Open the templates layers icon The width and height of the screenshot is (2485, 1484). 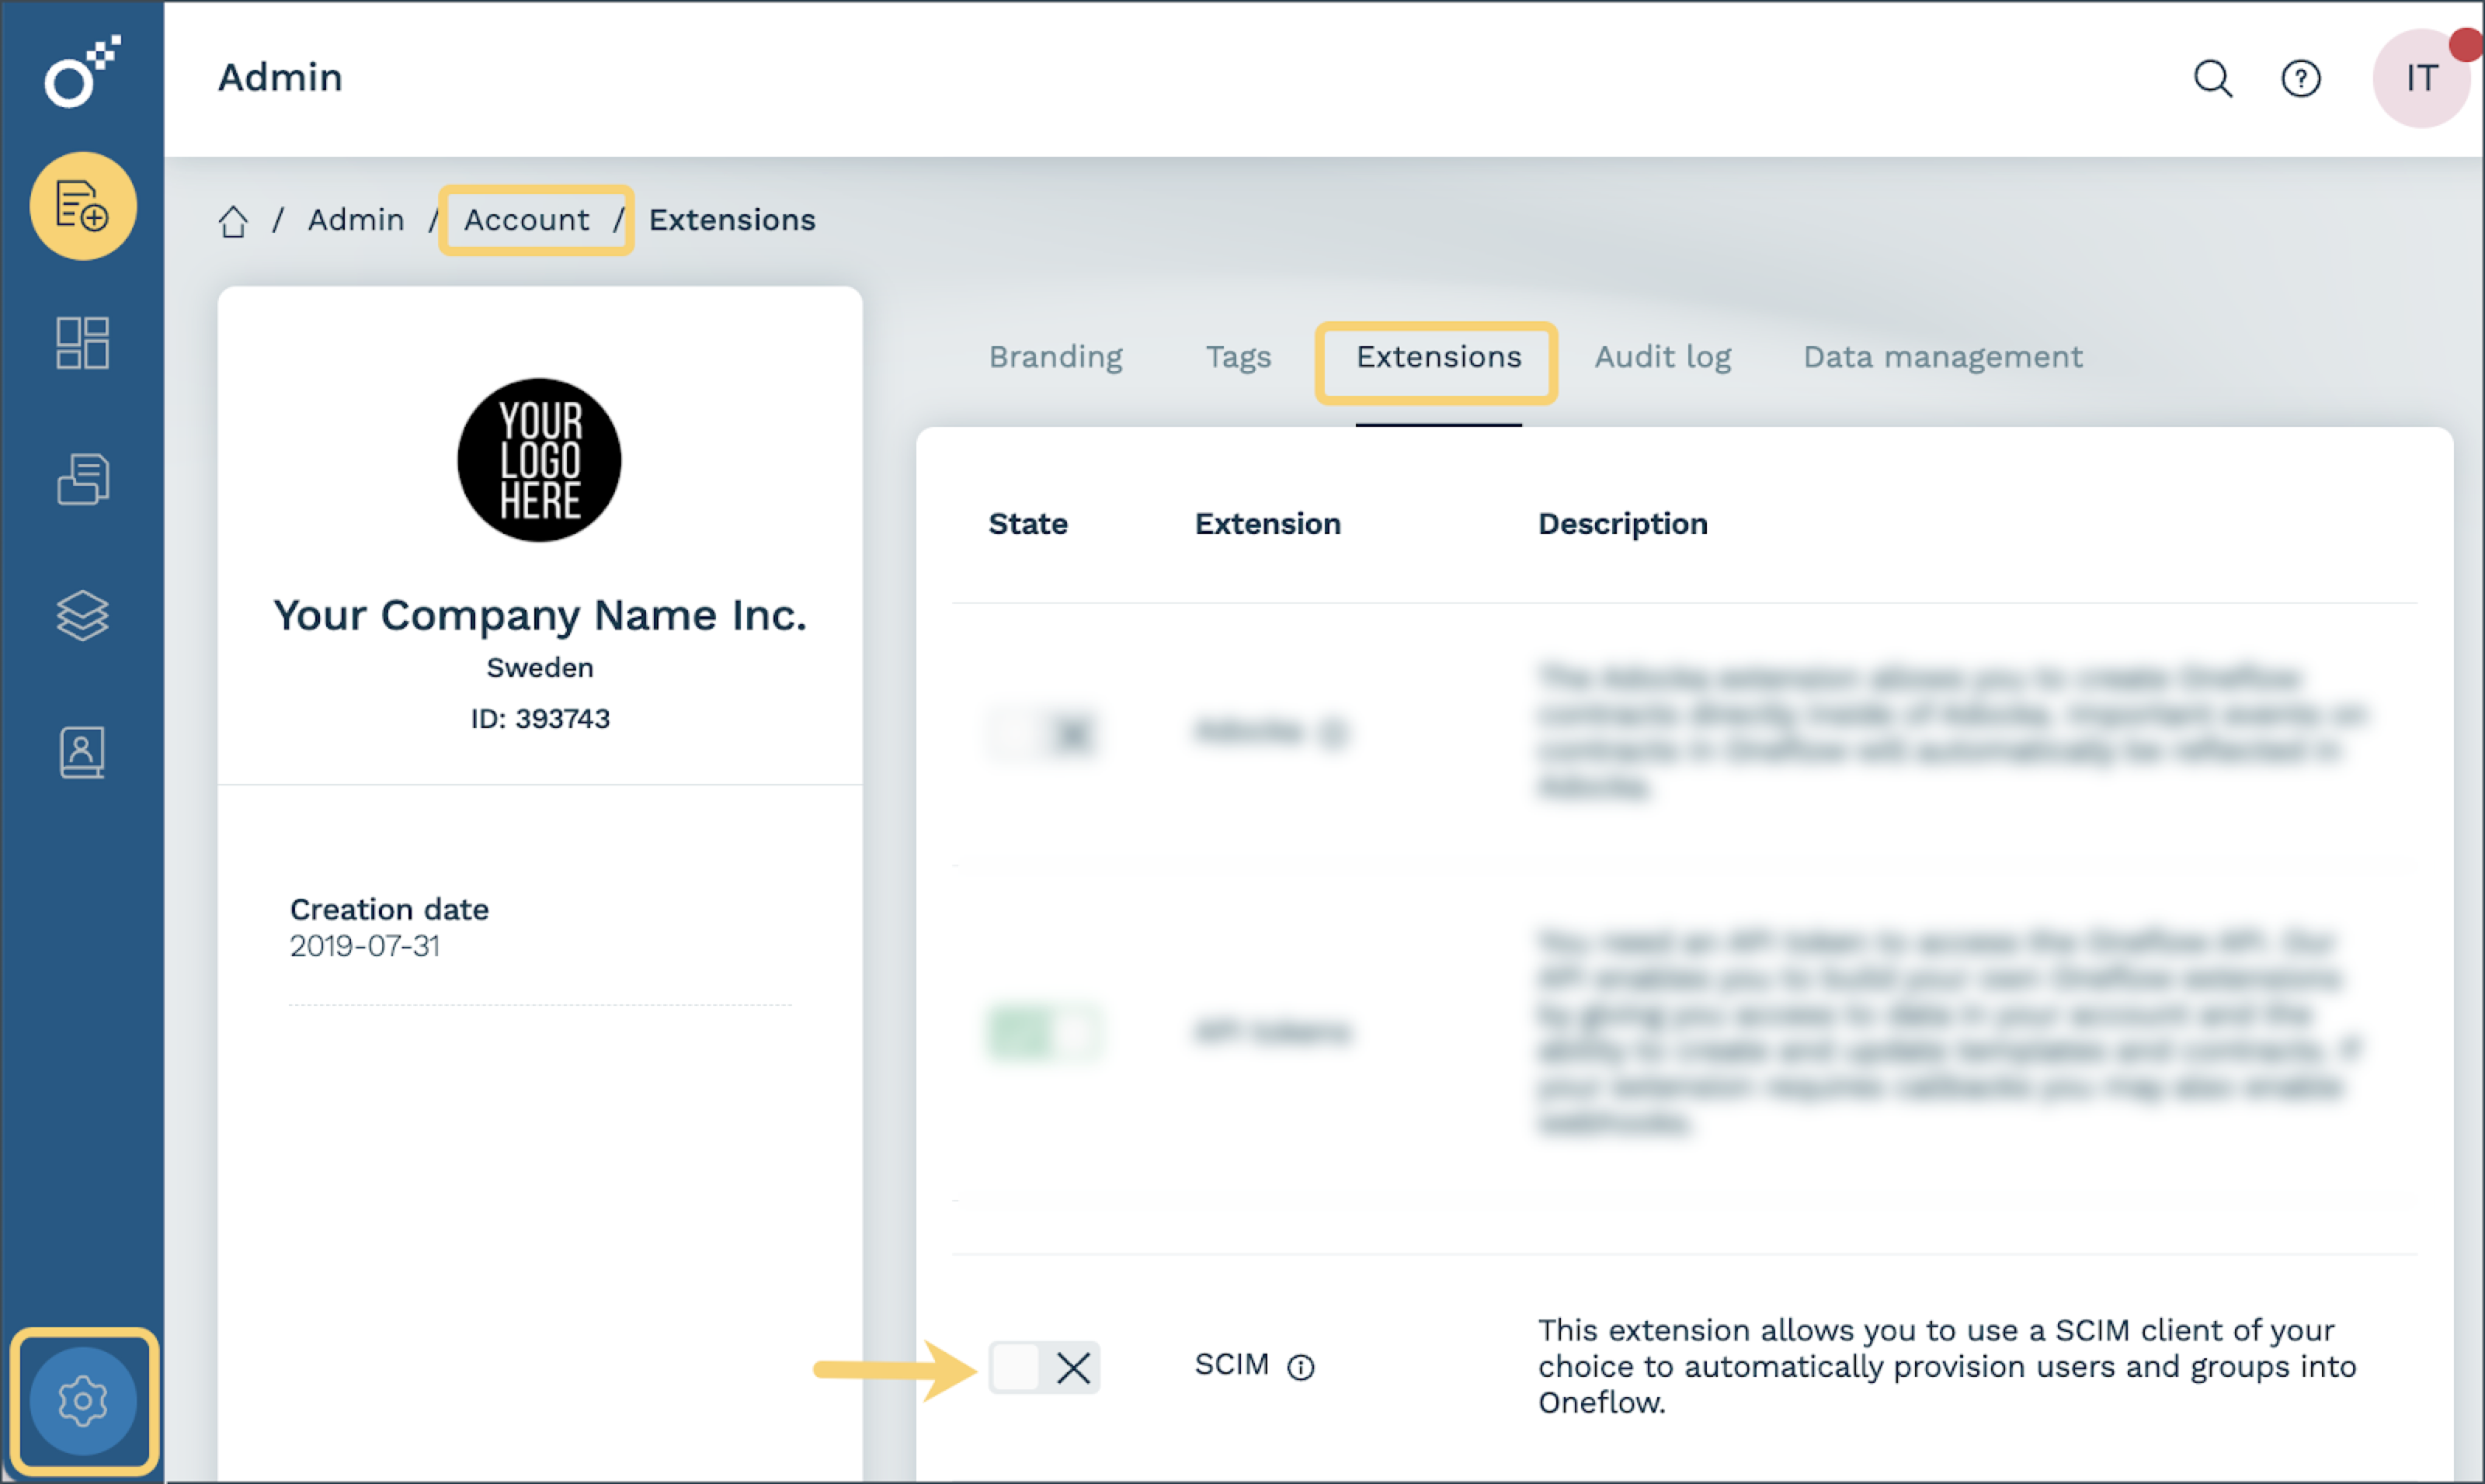tap(82, 614)
